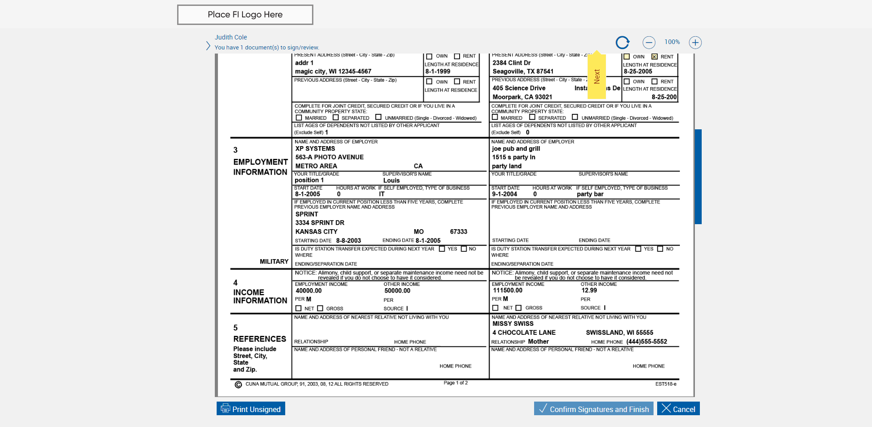872x427 pixels.
Task: Click the "Place FI Logo Here" placeholder
Action: (245, 15)
